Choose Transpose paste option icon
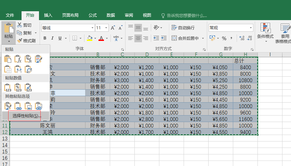The height and width of the screenshot is (166, 291). 28,69
